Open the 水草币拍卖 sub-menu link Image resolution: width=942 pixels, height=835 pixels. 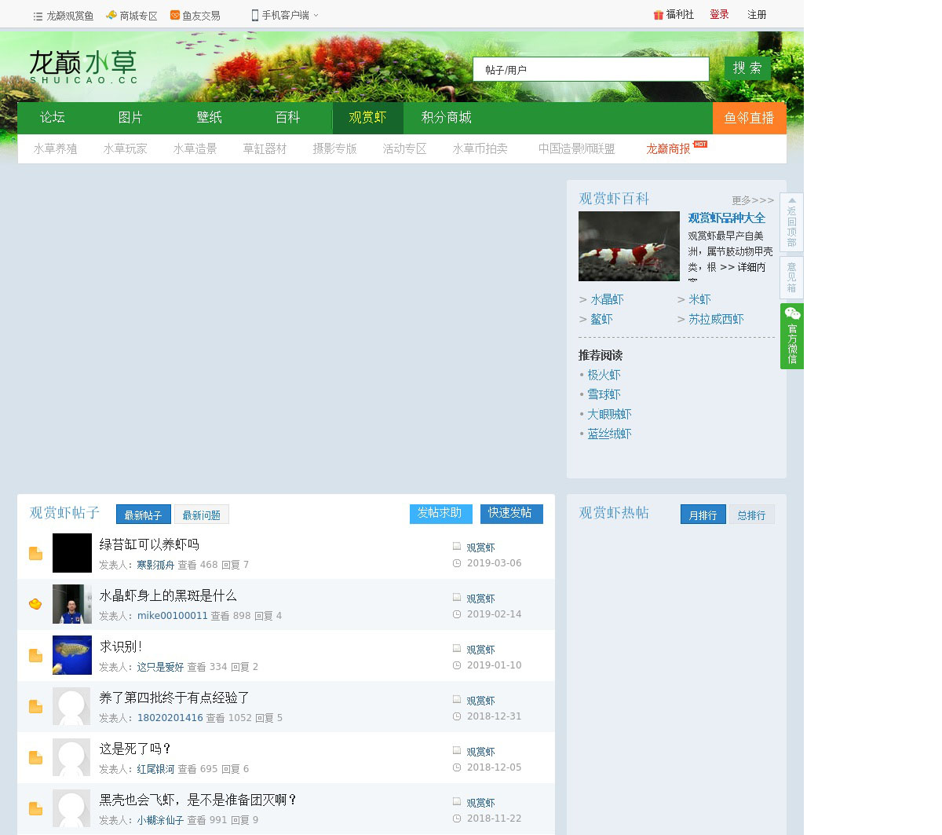pos(480,148)
